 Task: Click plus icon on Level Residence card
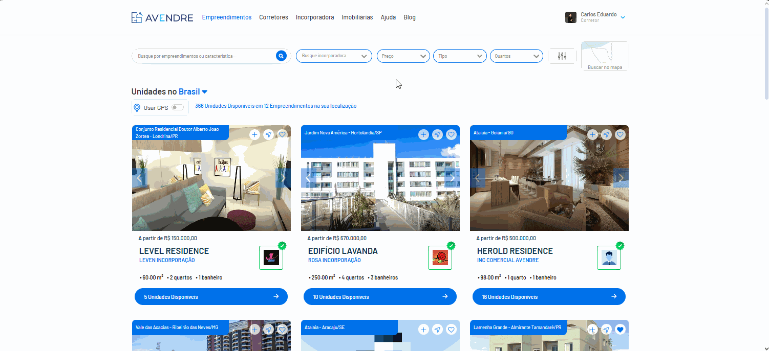tap(254, 134)
